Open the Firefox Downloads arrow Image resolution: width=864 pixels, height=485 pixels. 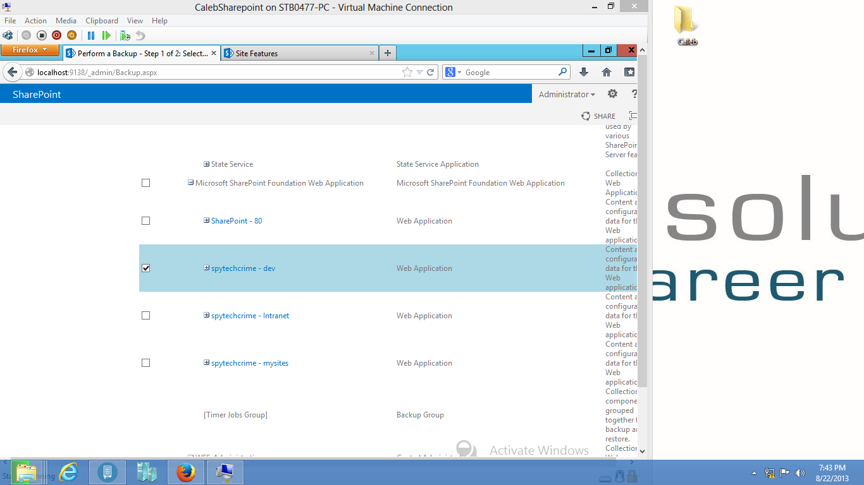tap(584, 72)
